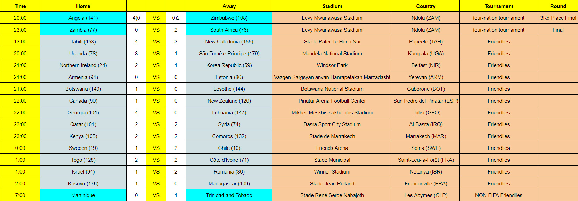Click the Stadium column header
578x201 pixels.
(332, 6)
